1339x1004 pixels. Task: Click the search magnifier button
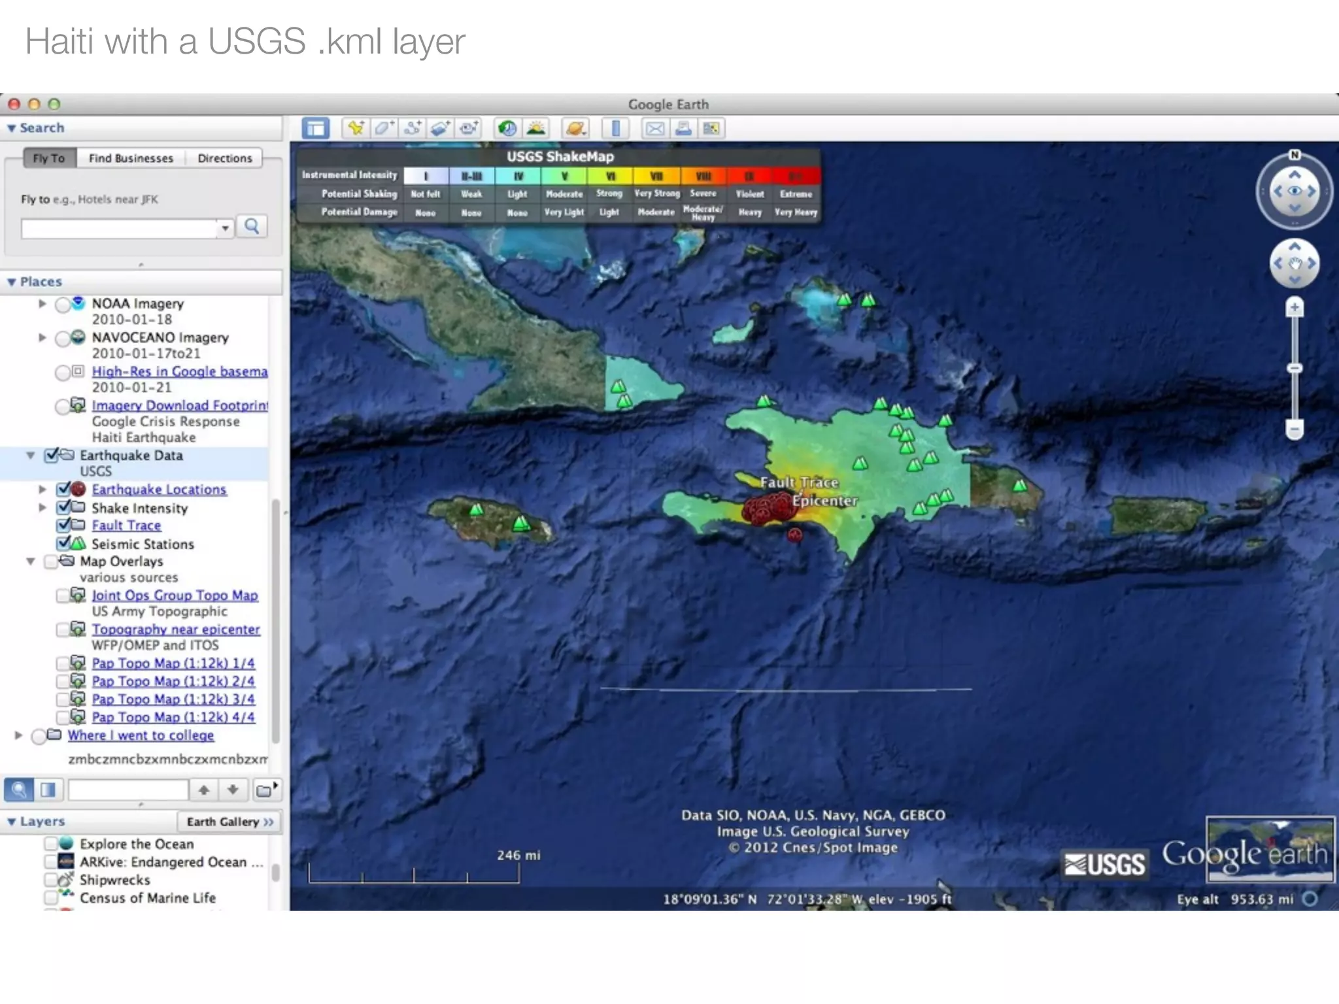tap(252, 227)
